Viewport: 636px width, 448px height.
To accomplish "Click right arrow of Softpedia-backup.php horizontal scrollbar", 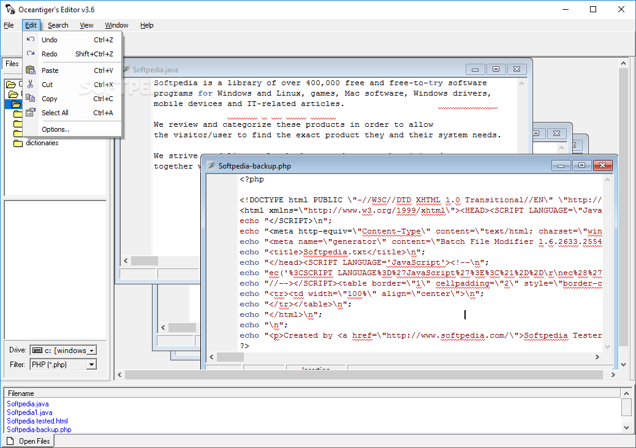I will (x=597, y=357).
